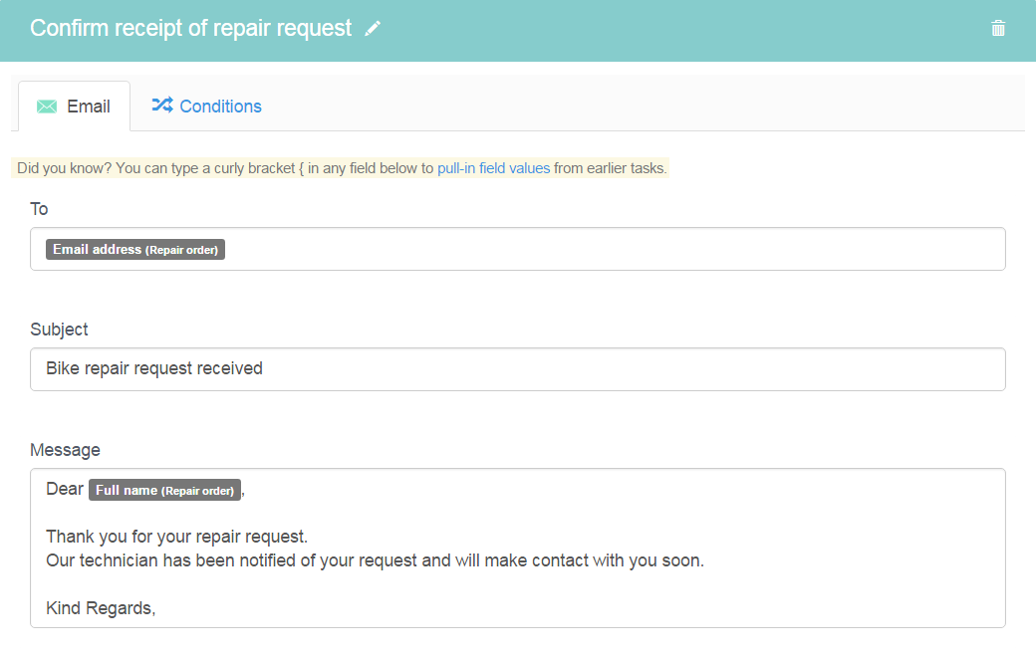Select the Email tab
The width and height of the screenshot is (1036, 664).
(74, 107)
